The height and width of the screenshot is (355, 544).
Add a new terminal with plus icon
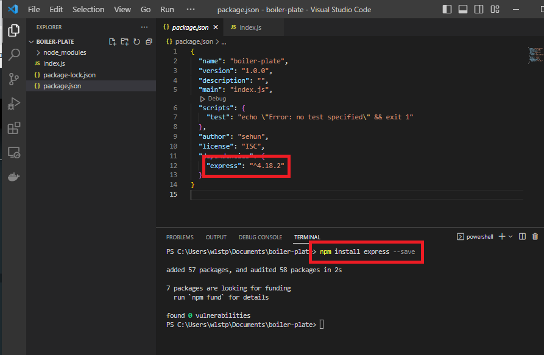pos(502,236)
